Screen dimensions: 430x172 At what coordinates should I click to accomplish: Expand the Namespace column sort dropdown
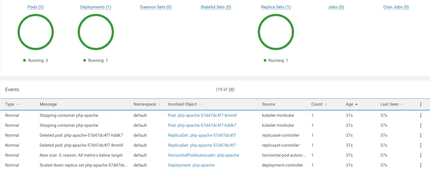159,104
